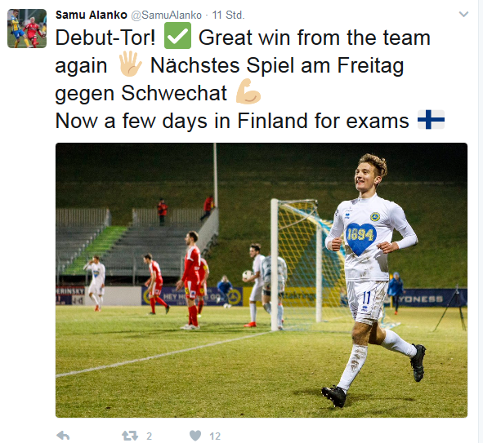This screenshot has width=483, height=443.
Task: Click the Finland flag emoji
Action: 431,119
